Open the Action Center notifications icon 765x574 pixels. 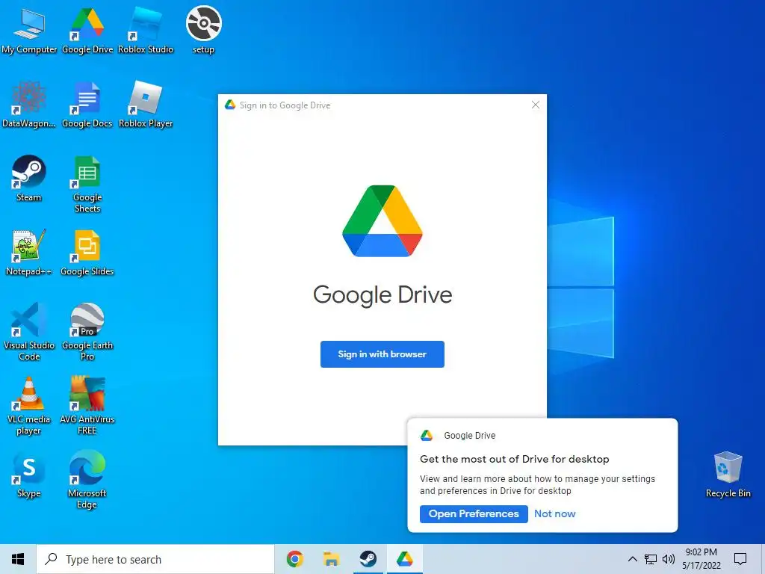coord(740,559)
